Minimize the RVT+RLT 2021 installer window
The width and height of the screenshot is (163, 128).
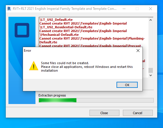[124, 9]
